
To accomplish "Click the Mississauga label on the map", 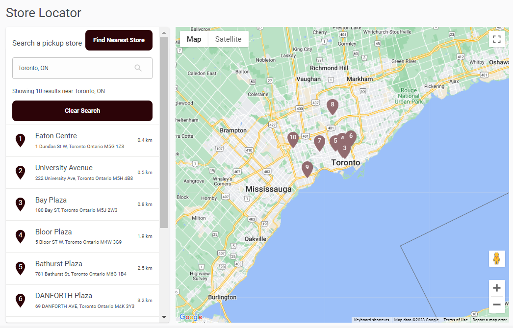I will (x=268, y=189).
